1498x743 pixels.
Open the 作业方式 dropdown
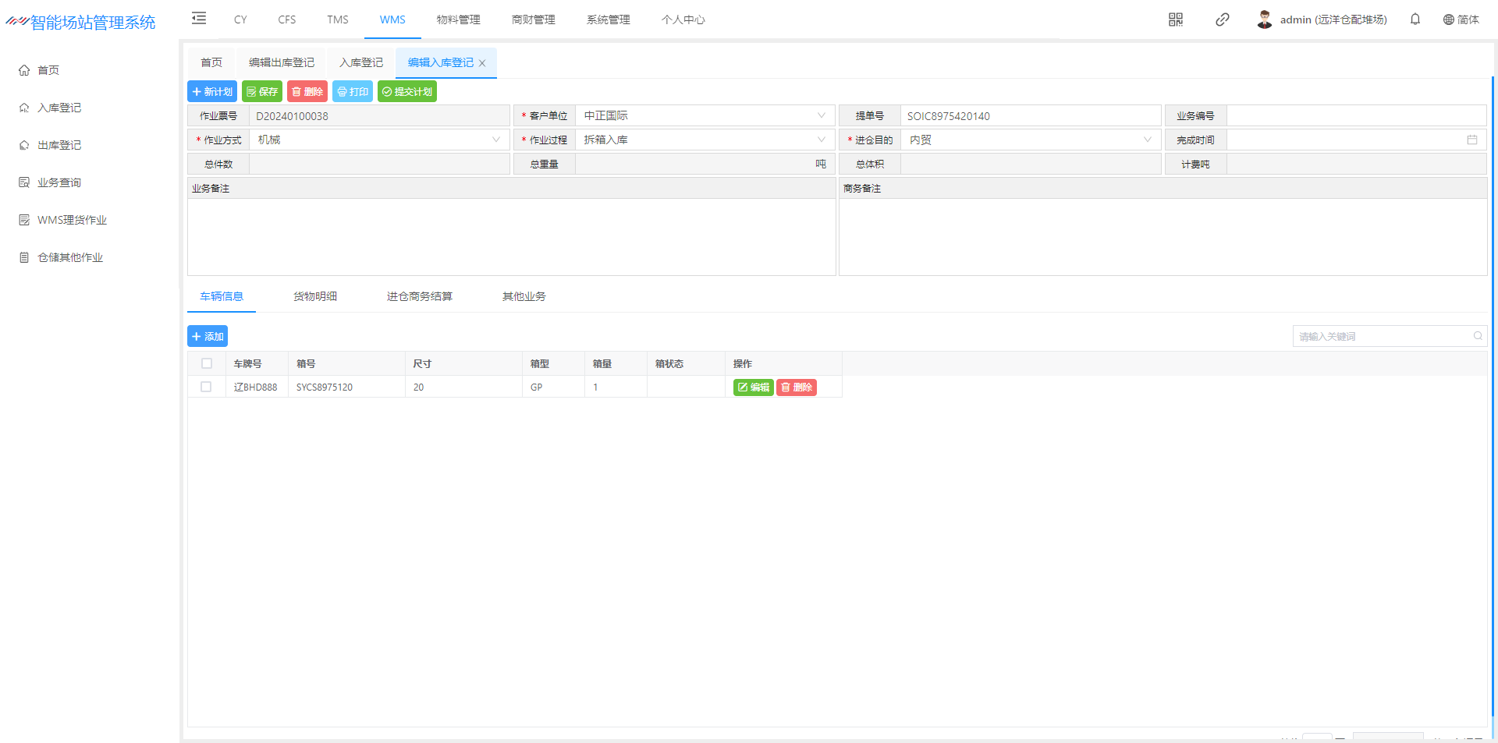pos(495,140)
